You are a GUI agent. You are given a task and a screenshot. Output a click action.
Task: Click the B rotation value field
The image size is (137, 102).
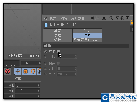point(28,96)
